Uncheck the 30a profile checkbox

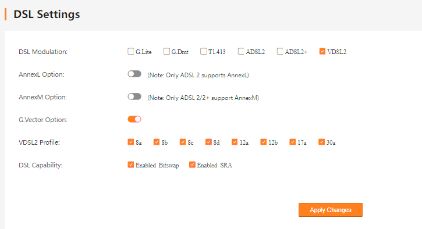[x=321, y=142]
